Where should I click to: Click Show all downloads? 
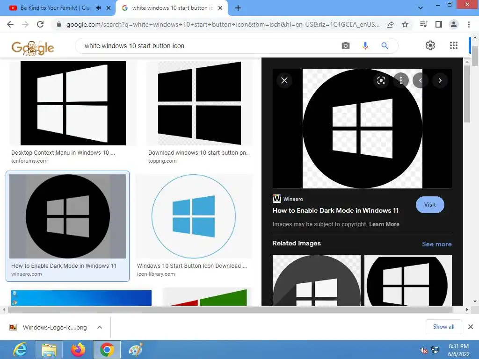tap(443, 327)
